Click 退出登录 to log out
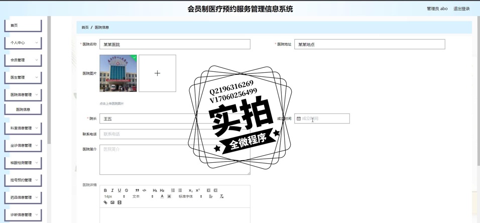This screenshot has width=480, height=223. click(x=461, y=9)
